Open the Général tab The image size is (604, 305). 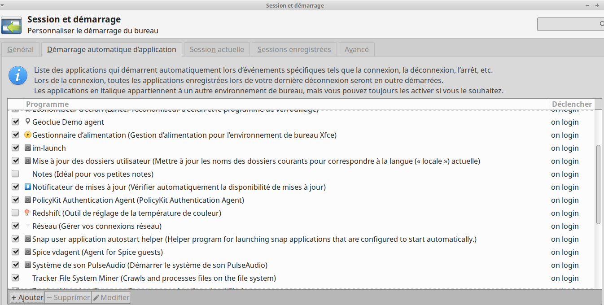click(x=20, y=49)
